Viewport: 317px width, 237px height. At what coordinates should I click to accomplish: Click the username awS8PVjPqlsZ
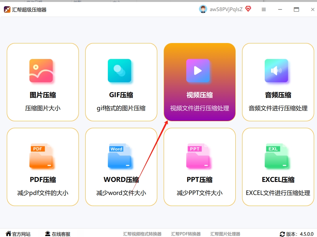pos(226,9)
